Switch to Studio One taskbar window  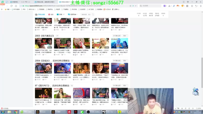point(109,112)
